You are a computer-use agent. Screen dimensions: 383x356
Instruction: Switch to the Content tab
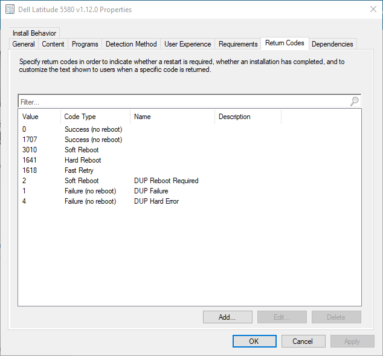pyautogui.click(x=53, y=44)
